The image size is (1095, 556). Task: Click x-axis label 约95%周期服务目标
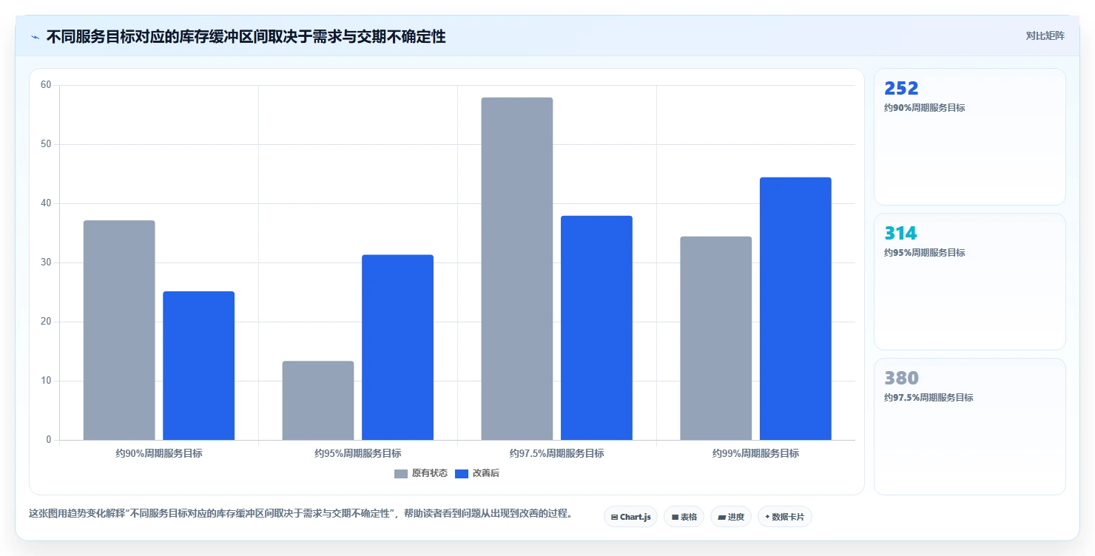tap(358, 453)
